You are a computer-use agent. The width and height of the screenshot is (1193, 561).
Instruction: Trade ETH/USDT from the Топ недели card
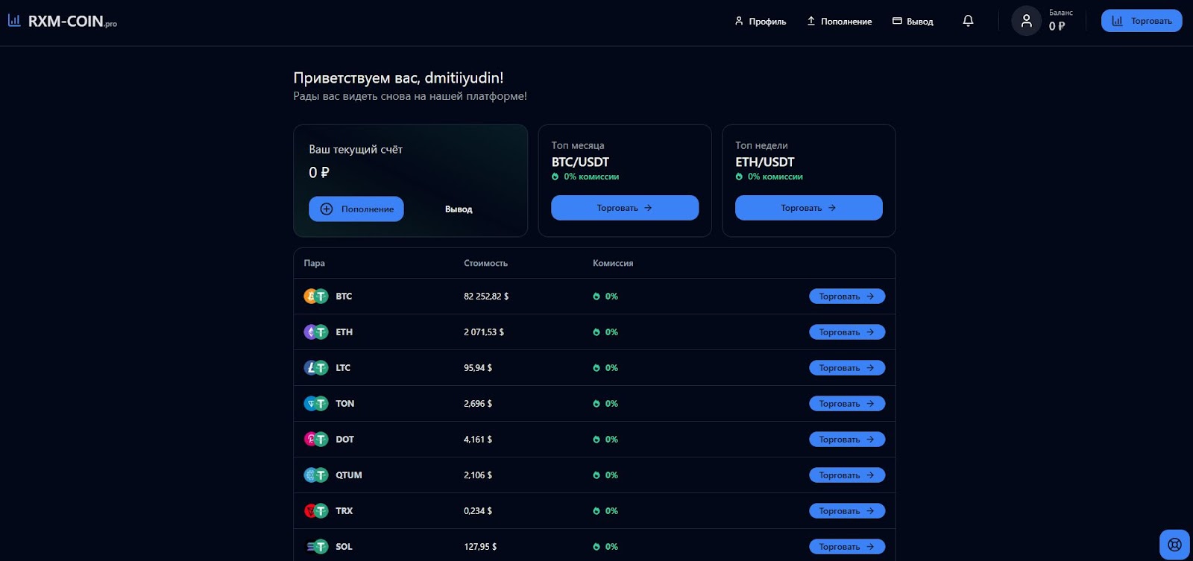coord(808,208)
